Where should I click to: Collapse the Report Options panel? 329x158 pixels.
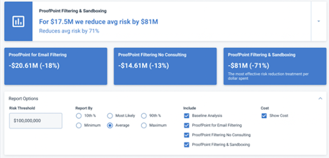pyautogui.click(x=320, y=98)
